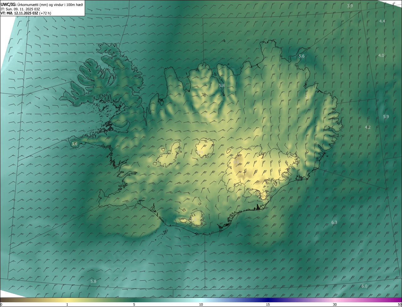
Task: Click the 4.2 value label
Action: [368, 127]
